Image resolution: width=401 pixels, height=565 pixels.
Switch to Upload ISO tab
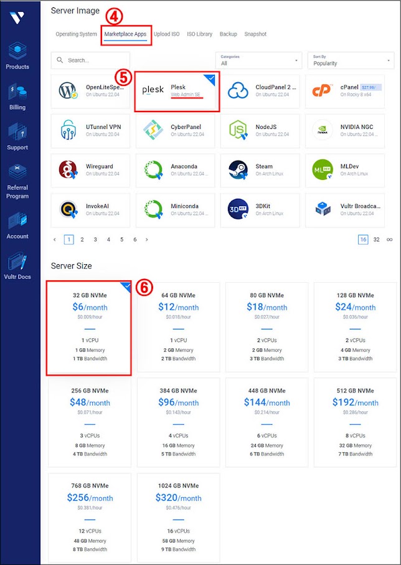(x=166, y=34)
